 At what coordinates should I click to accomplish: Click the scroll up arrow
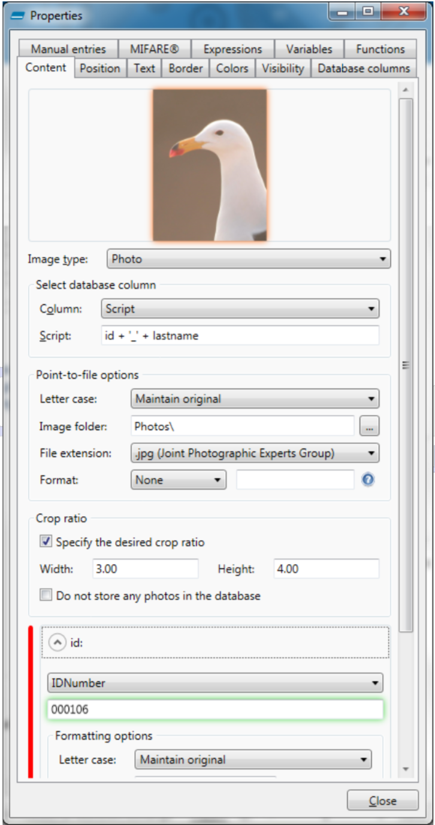406,90
